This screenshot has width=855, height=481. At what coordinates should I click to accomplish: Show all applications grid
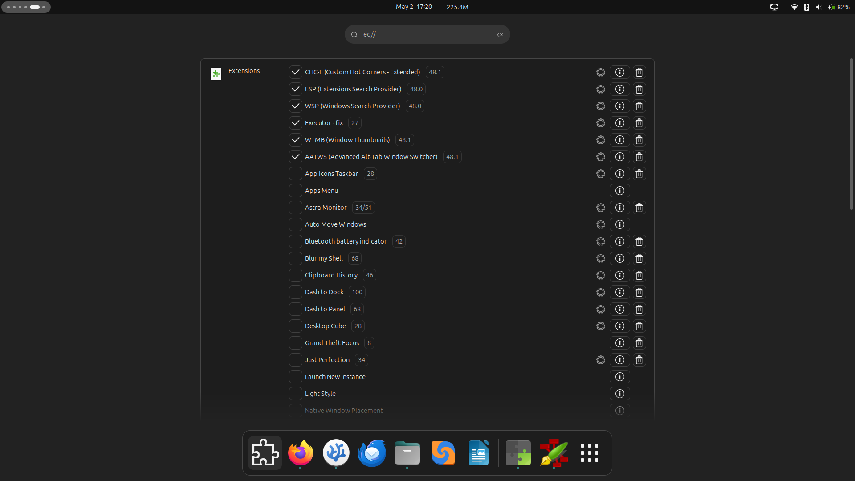590,453
